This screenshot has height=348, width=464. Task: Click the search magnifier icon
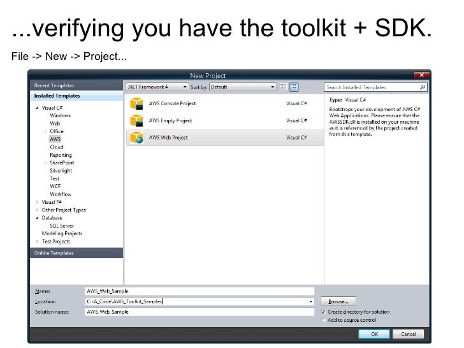click(x=423, y=87)
